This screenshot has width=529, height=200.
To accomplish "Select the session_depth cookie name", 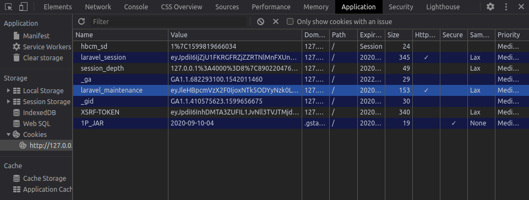I will click(102, 68).
